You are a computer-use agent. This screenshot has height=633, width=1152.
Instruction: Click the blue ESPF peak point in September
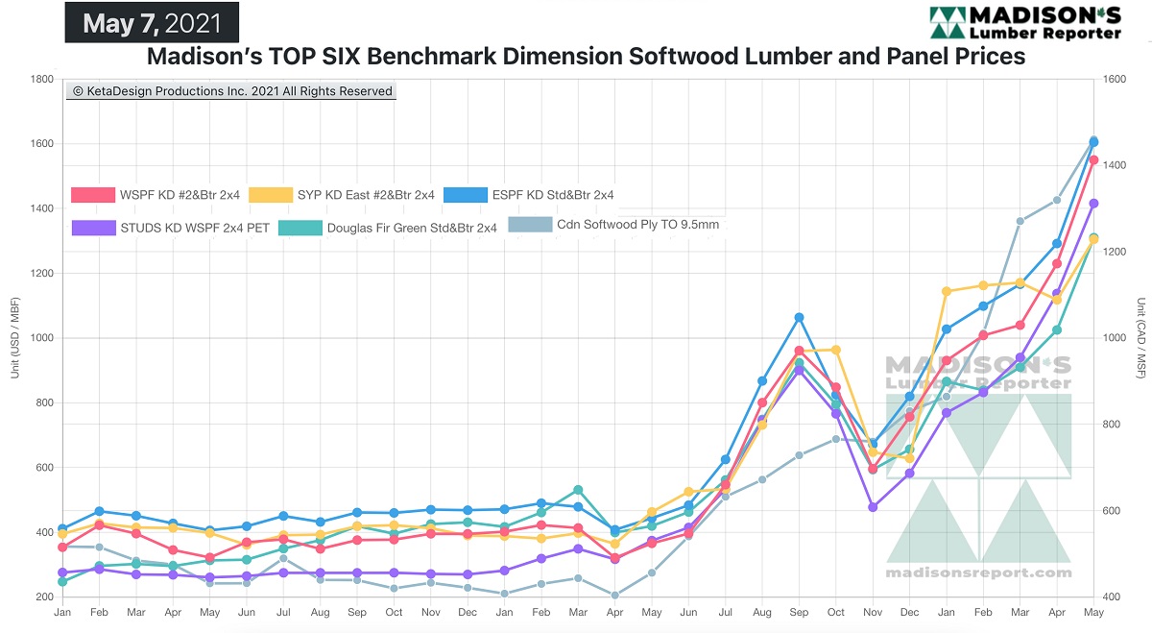[x=799, y=317]
